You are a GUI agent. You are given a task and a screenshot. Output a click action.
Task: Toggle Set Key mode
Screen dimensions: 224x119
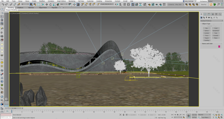tap(194, 117)
